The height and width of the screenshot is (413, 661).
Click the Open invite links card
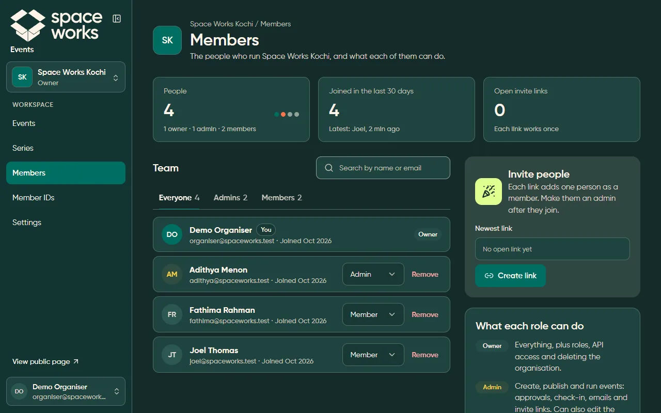[562, 109]
